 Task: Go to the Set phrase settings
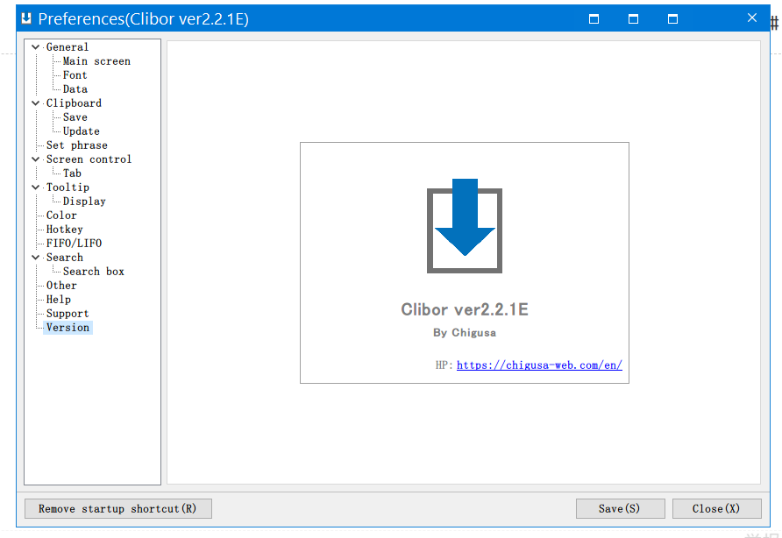coord(77,145)
